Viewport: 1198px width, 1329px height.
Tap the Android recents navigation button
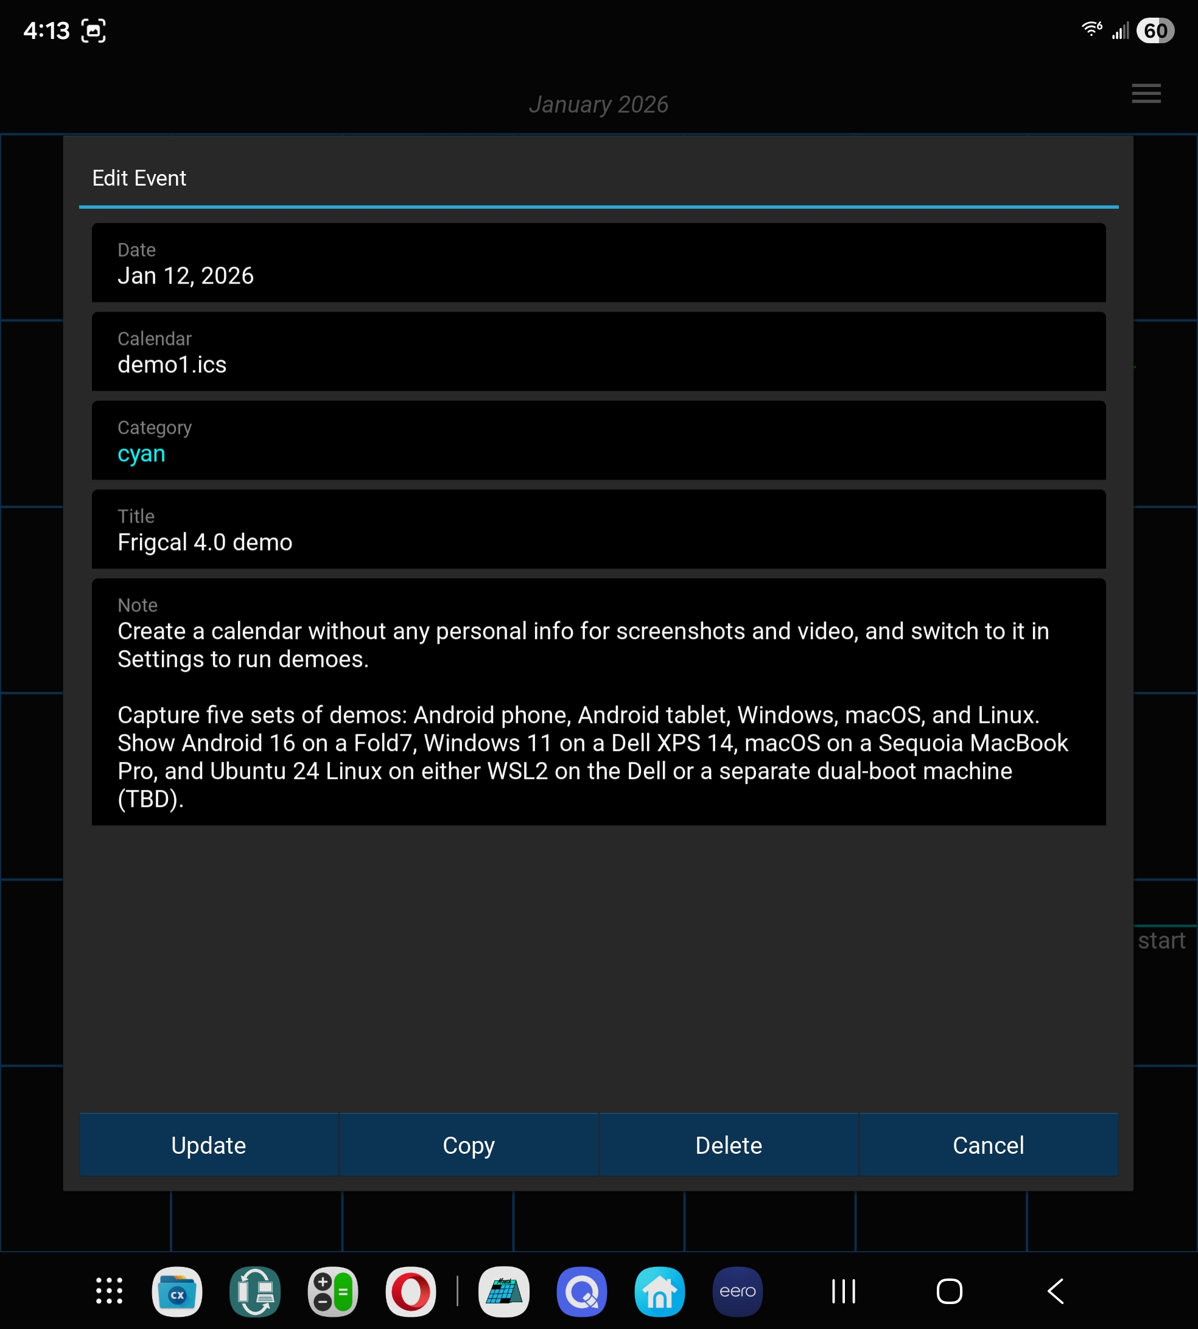click(x=843, y=1291)
